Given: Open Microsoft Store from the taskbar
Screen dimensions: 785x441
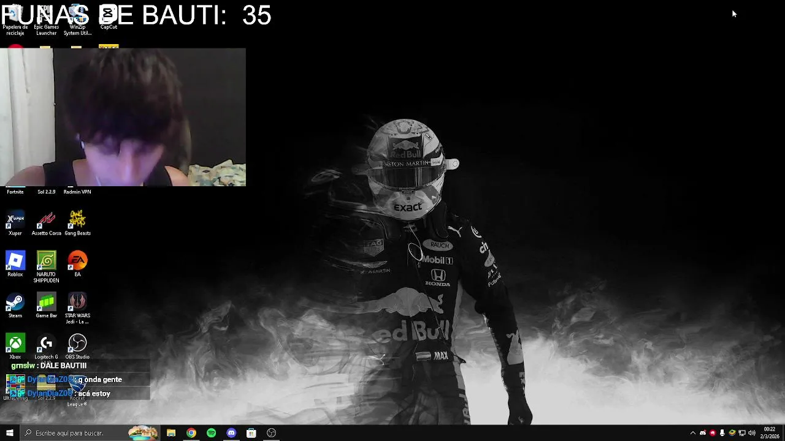Looking at the screenshot, I should tap(251, 433).
